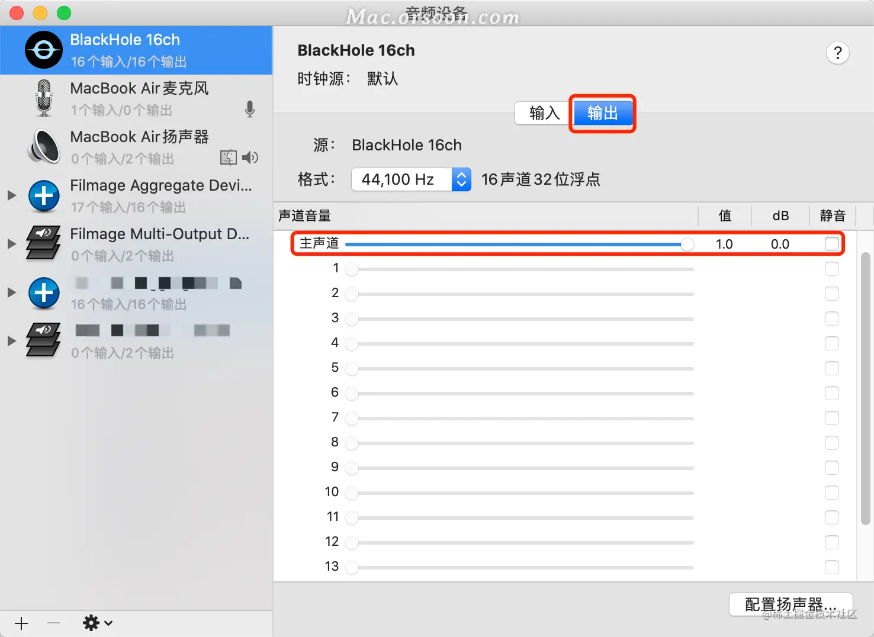Click the 16声道32位浮点 format text
Screen dimensions: 874x637
[541, 179]
